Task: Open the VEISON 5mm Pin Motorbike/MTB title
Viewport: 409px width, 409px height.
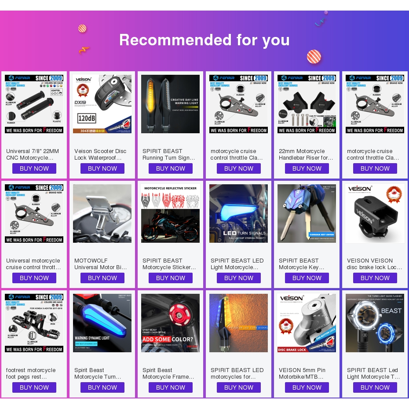Action: click(302, 373)
